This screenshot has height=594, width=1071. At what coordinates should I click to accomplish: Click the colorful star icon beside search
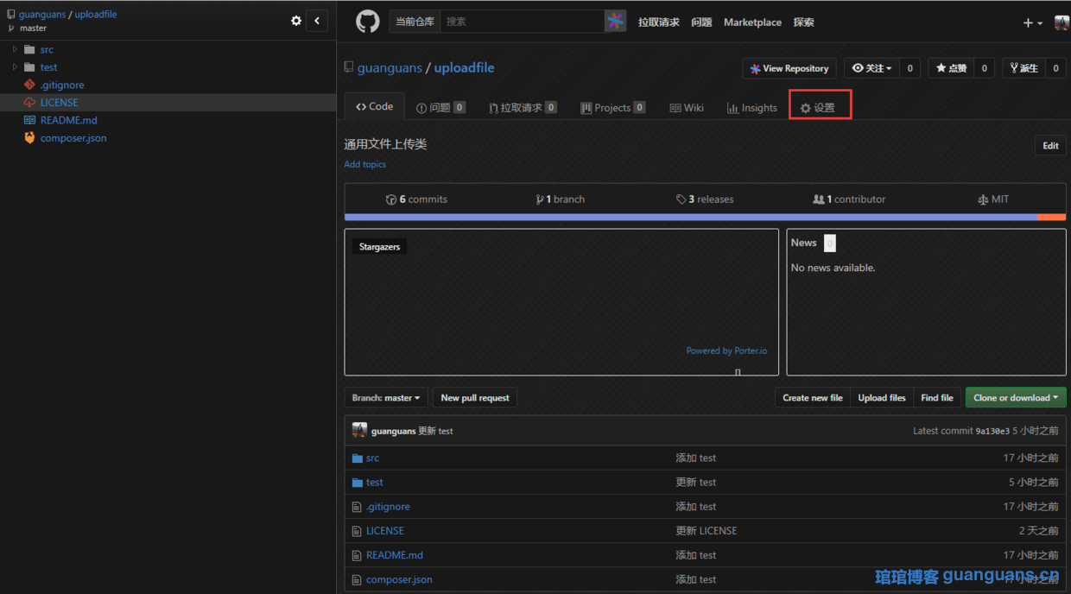coord(615,22)
